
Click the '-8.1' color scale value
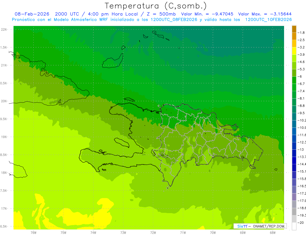[301, 98]
